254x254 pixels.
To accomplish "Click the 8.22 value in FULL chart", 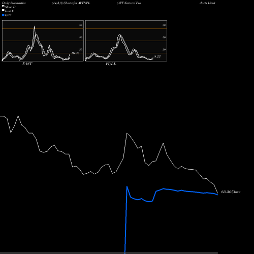I will 157,56.
